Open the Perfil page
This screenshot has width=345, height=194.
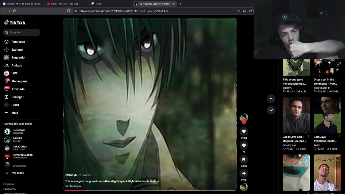pyautogui.click(x=15, y=105)
